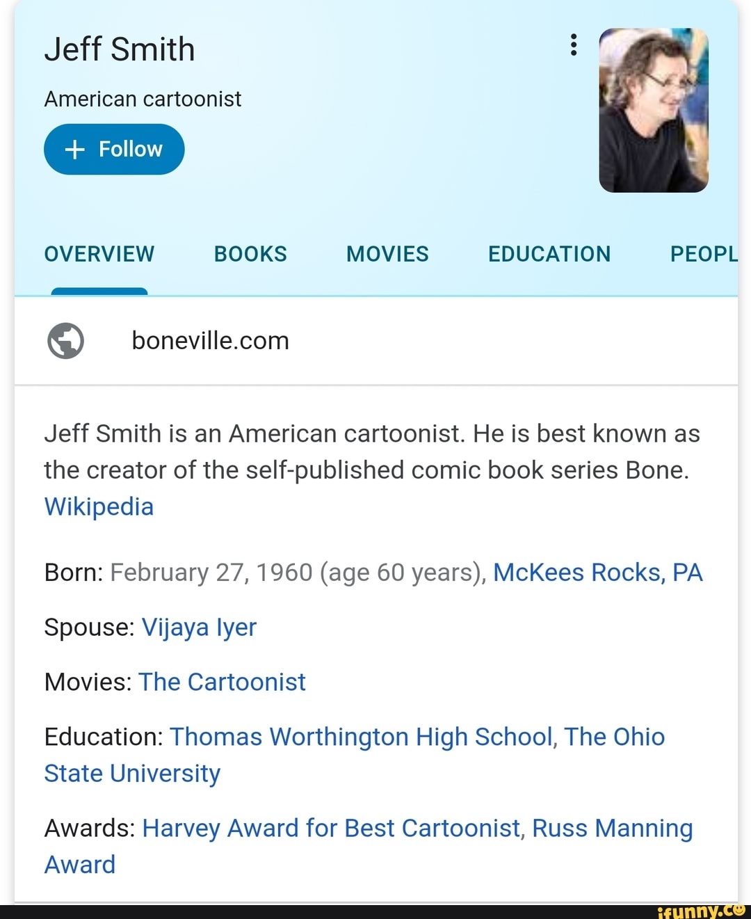The image size is (751, 919).
Task: Click the Follow button
Action: [114, 148]
